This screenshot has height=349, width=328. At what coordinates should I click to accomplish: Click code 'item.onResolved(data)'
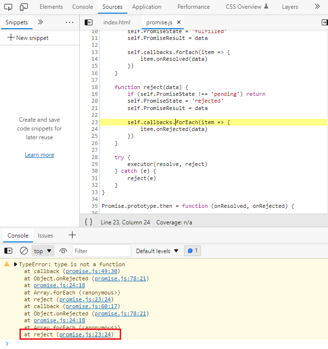[174, 59]
